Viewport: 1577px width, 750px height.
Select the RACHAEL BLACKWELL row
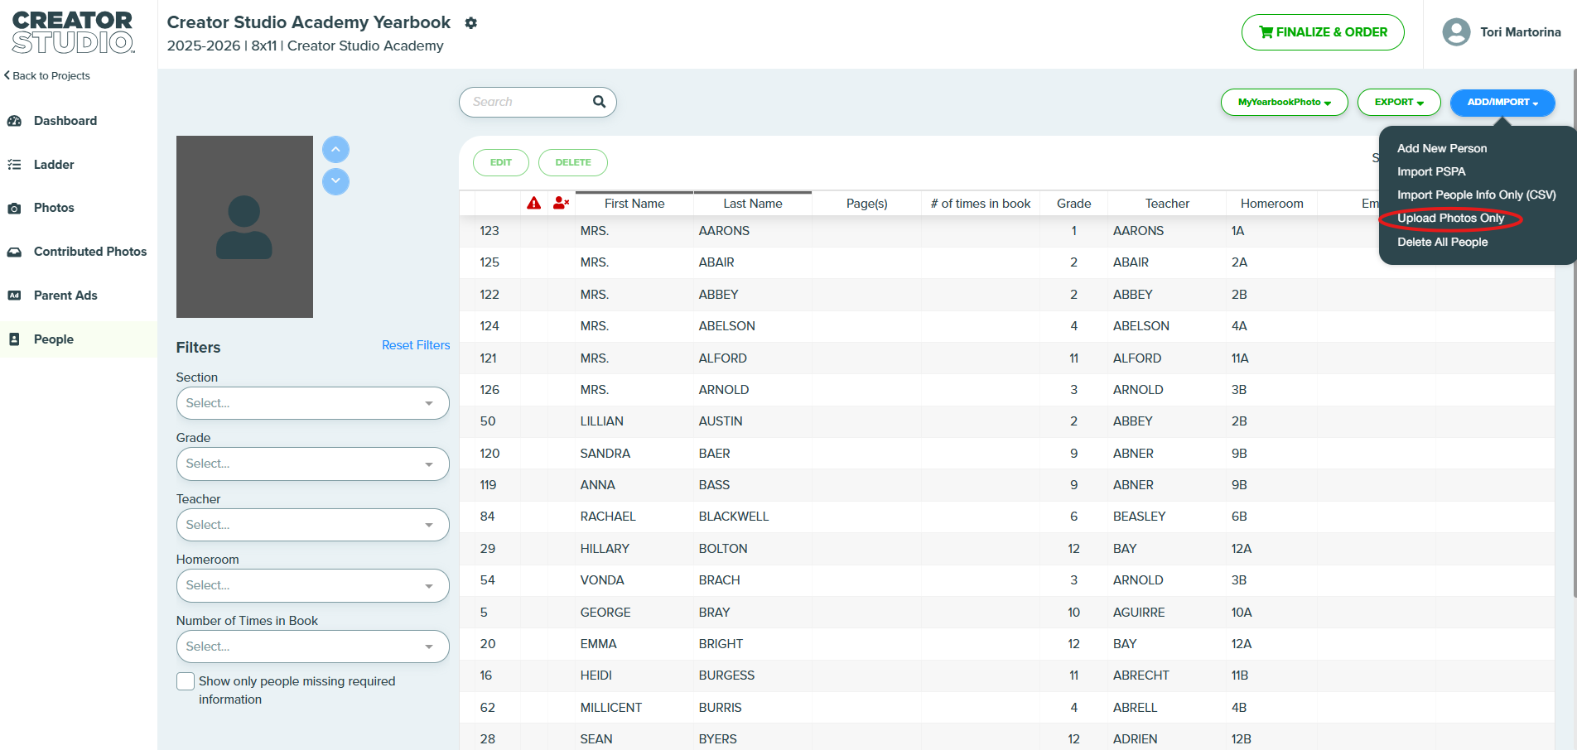coord(1007,517)
